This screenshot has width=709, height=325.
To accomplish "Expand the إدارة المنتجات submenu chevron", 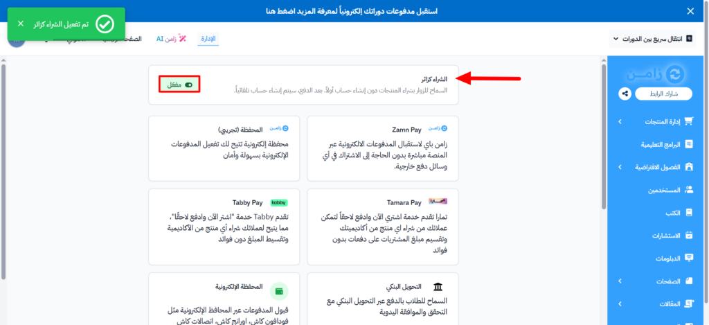I will click(x=620, y=122).
